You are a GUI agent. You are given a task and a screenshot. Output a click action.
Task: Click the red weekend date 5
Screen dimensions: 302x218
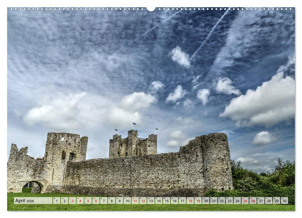coord(88,201)
